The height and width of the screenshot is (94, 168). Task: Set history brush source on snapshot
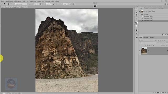pyautogui.click(x=139, y=11)
